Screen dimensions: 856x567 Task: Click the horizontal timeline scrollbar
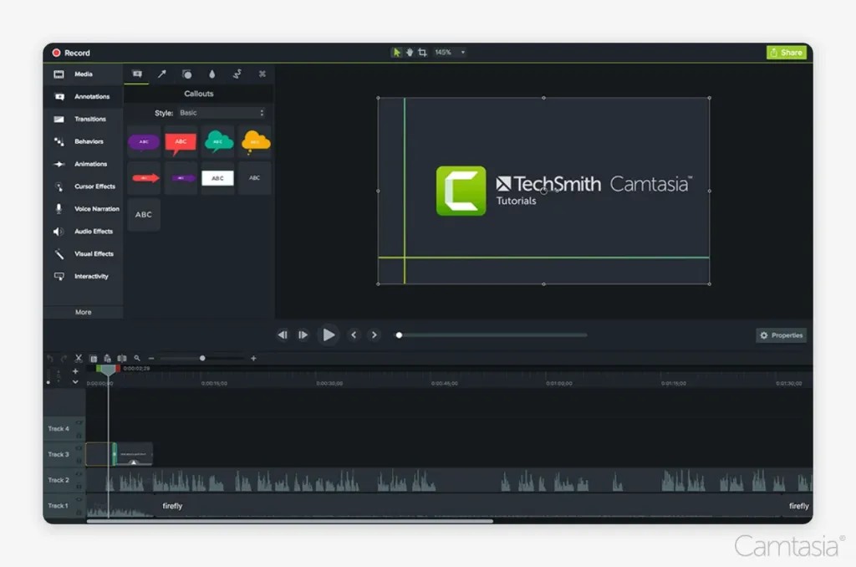(x=290, y=521)
